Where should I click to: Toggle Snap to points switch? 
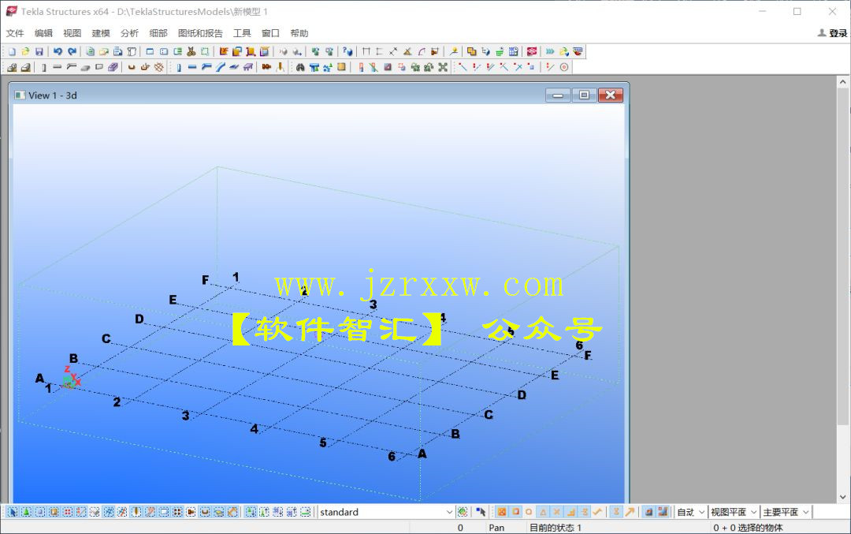click(502, 512)
